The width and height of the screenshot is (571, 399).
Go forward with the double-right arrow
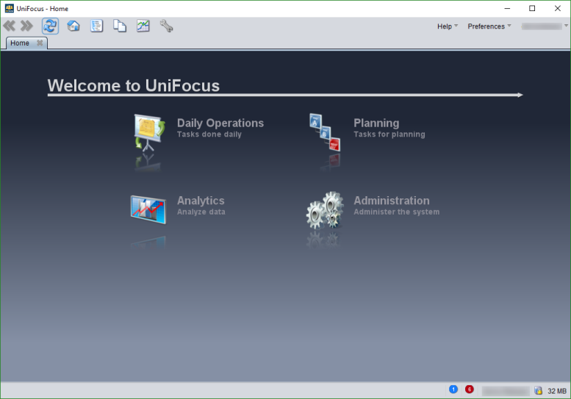(x=26, y=26)
